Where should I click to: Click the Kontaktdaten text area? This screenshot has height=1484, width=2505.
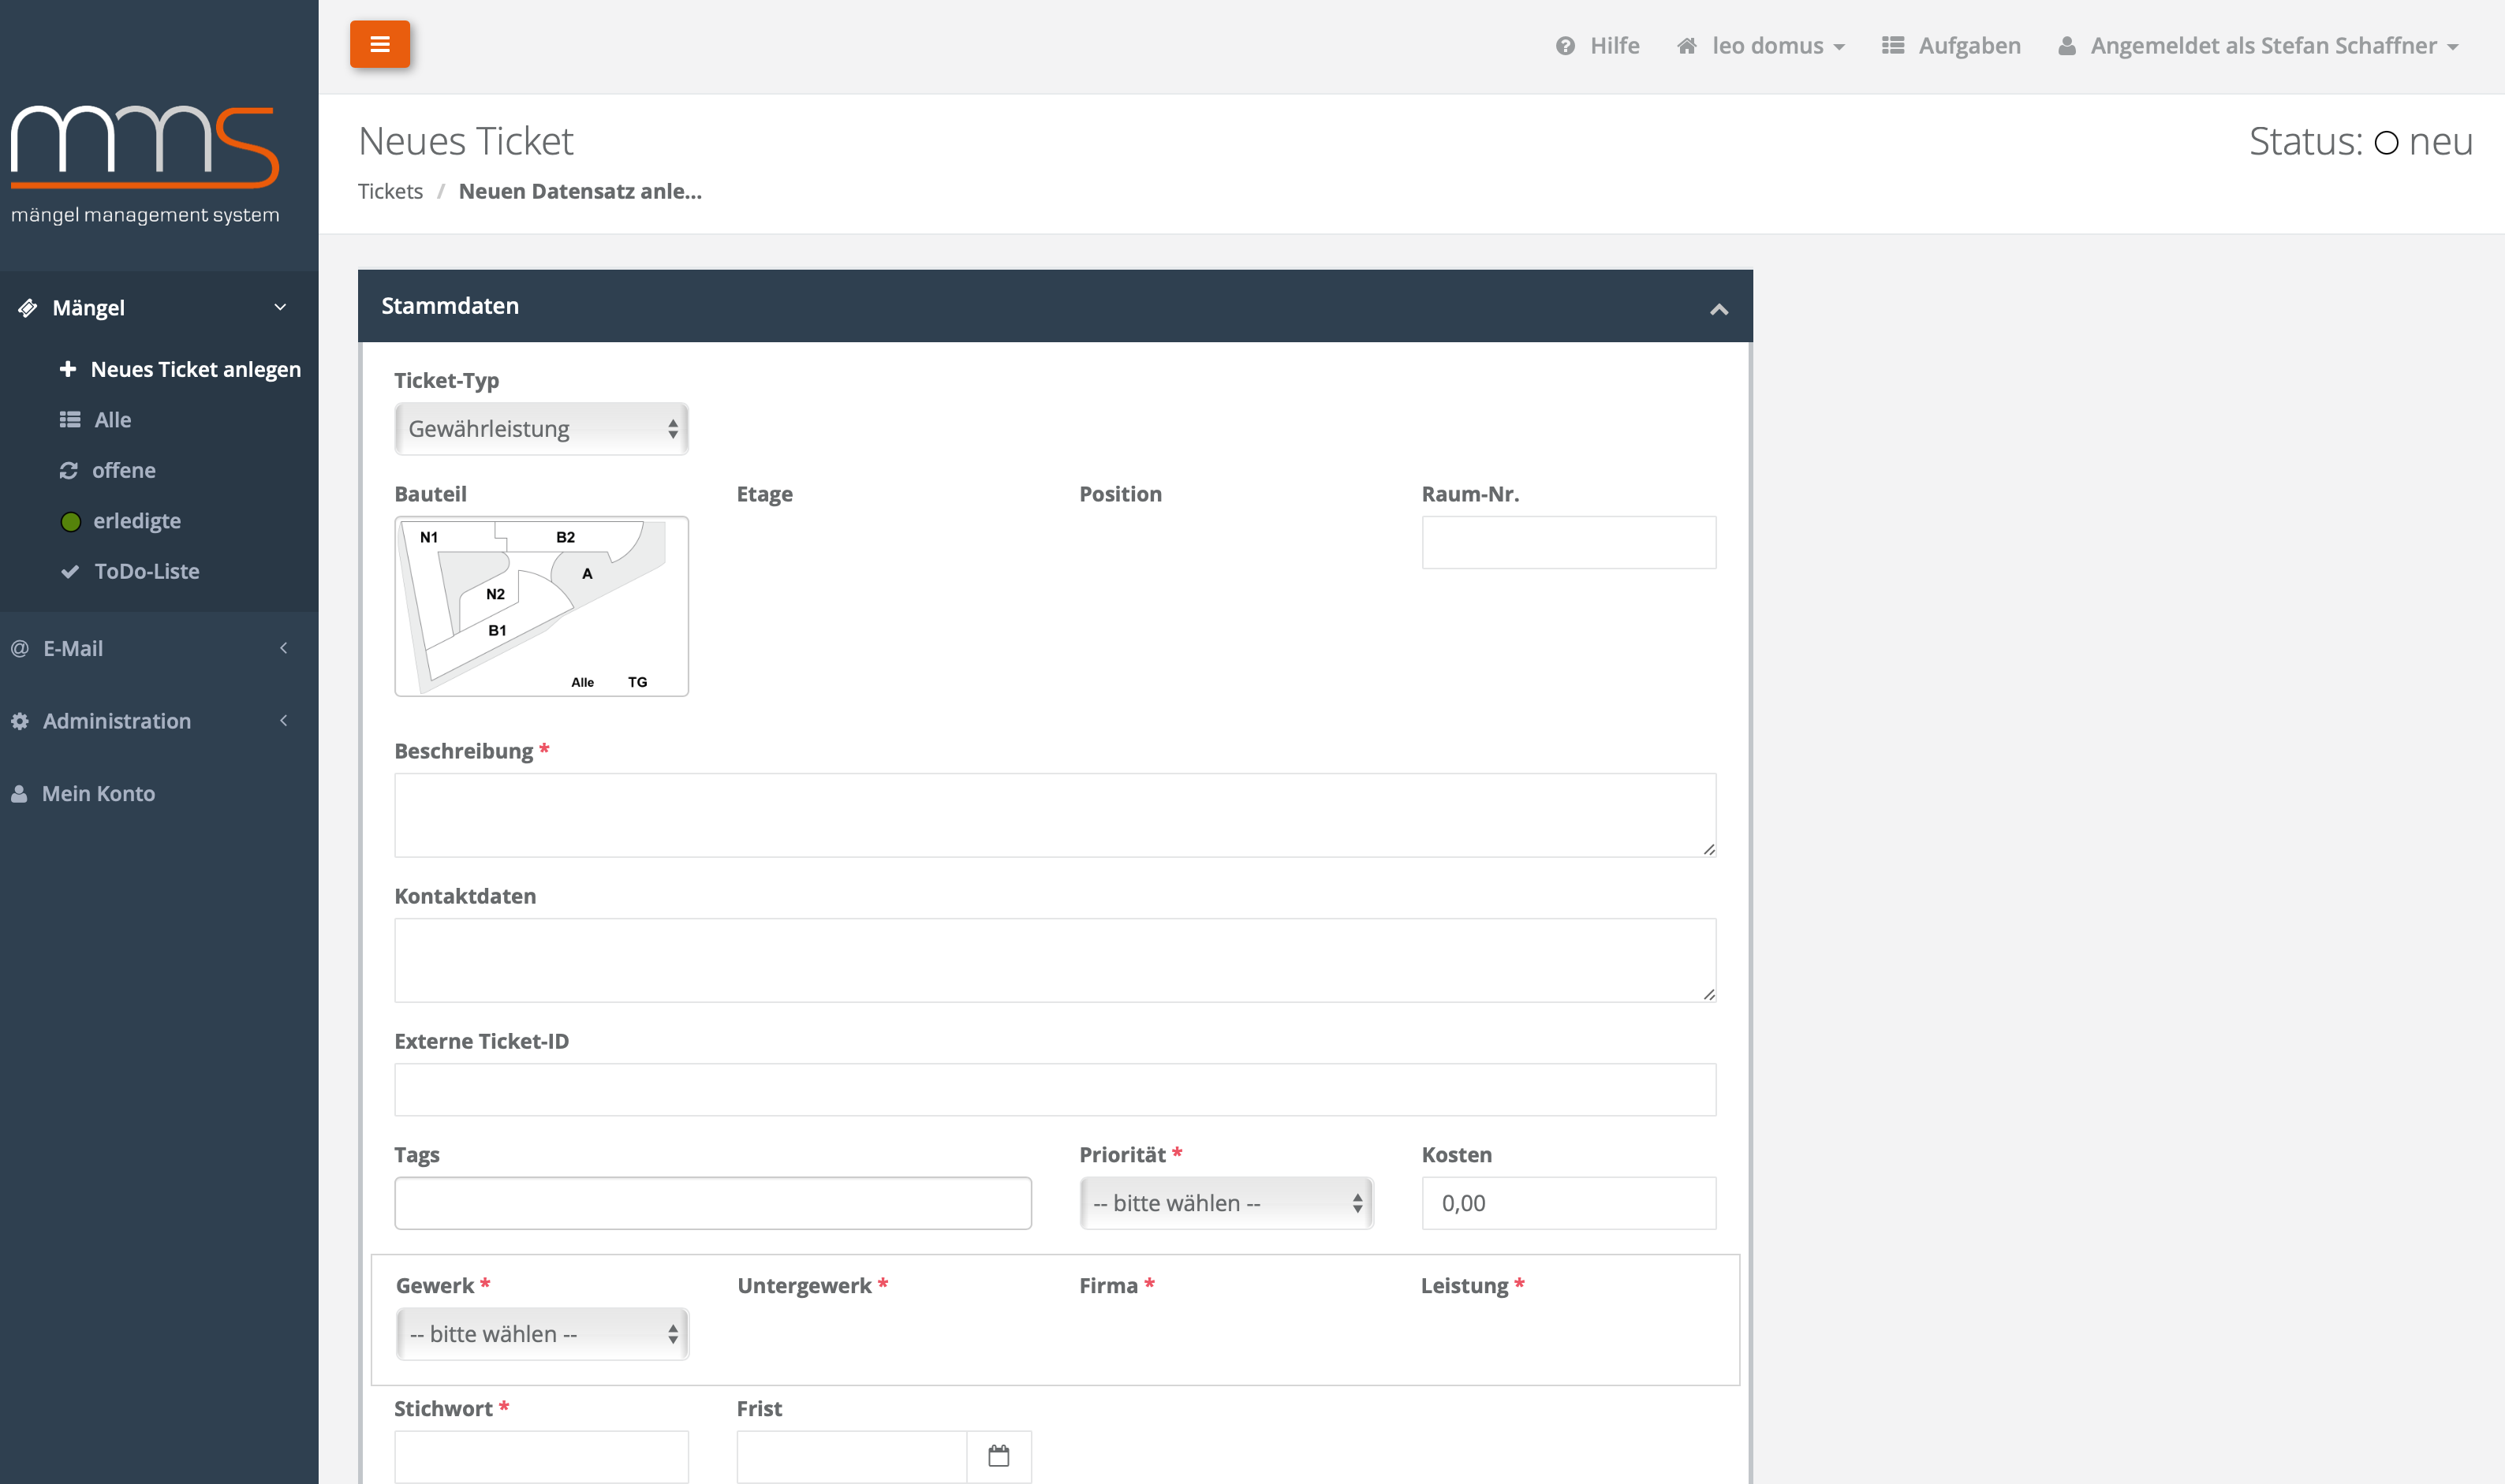point(1055,960)
